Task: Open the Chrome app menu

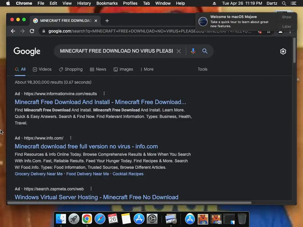Action: pos(24,3)
